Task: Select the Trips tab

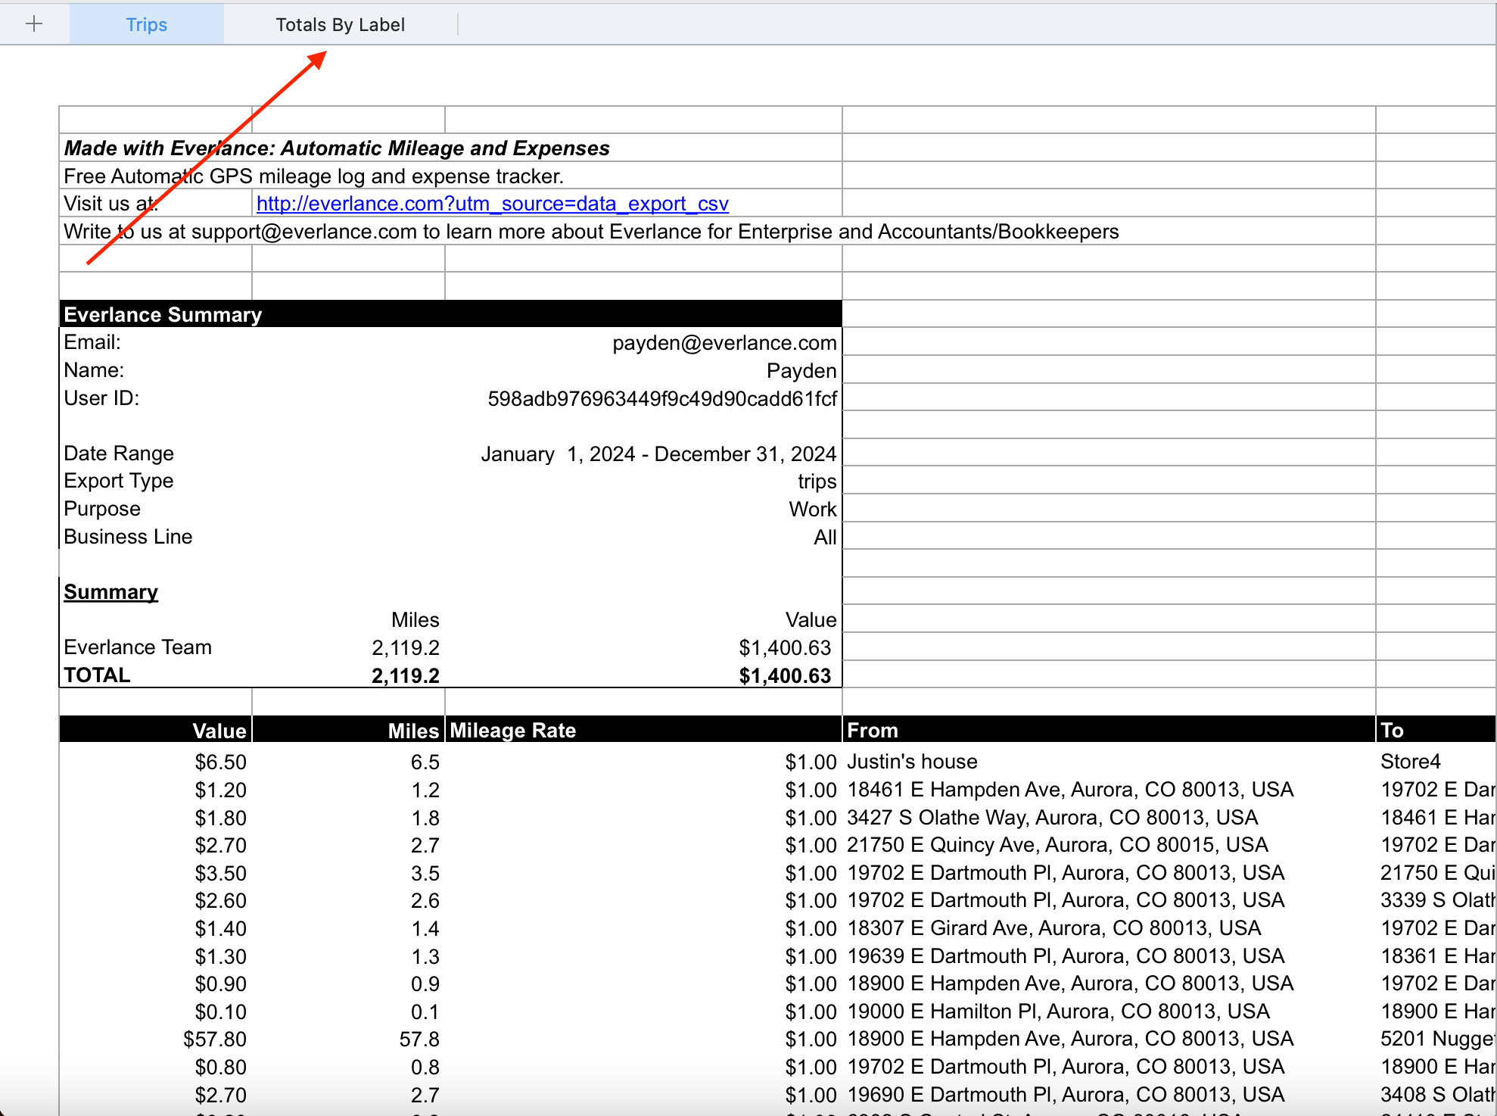Action: [x=146, y=23]
